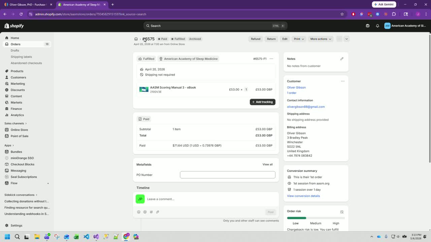Image resolution: width=431 pixels, height=242 pixels.
Task: Click the PO Number input field
Action: (x=228, y=175)
